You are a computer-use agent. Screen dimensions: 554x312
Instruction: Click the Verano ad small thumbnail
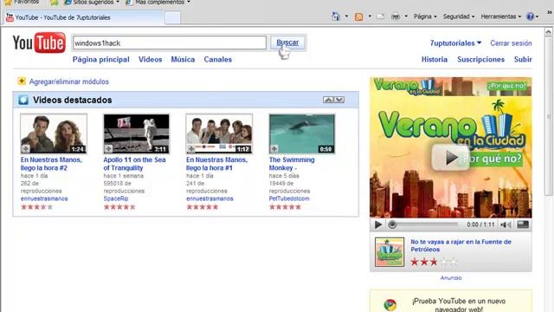coord(390,252)
